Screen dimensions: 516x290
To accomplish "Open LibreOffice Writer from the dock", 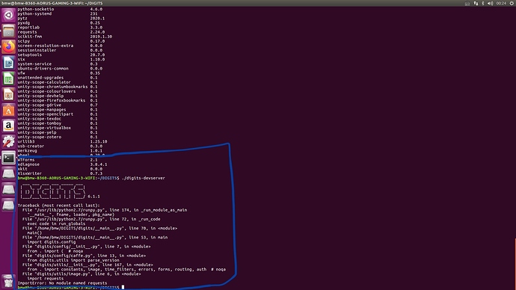I will click(8, 63).
